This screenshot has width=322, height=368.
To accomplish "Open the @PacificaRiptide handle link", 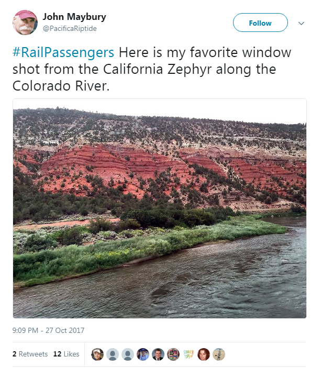I will click(70, 28).
